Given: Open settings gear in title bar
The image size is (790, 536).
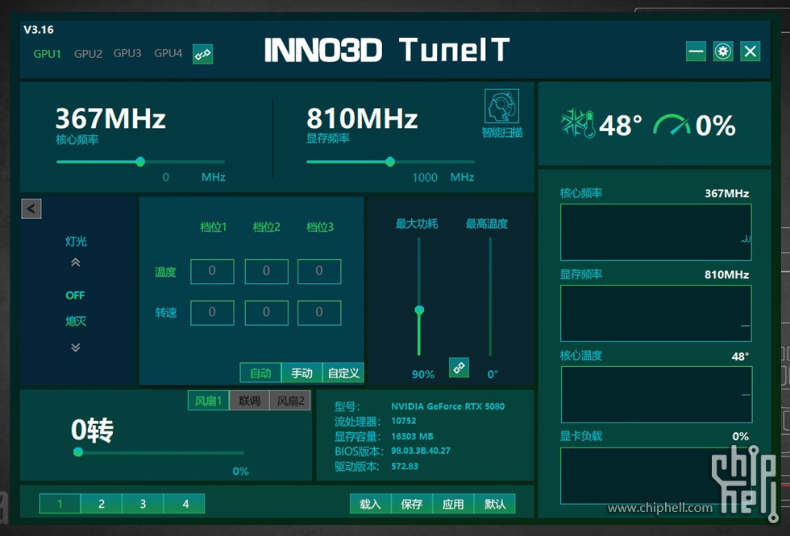Looking at the screenshot, I should 723,52.
